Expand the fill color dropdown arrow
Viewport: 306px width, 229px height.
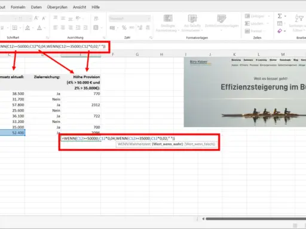click(33, 28)
